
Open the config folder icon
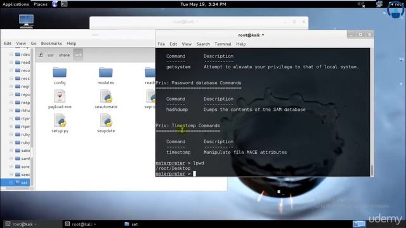click(60, 73)
